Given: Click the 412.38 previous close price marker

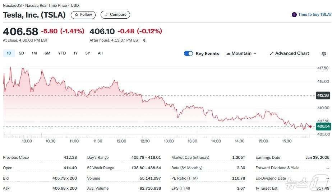Looking at the screenshot, I should [x=323, y=95].
